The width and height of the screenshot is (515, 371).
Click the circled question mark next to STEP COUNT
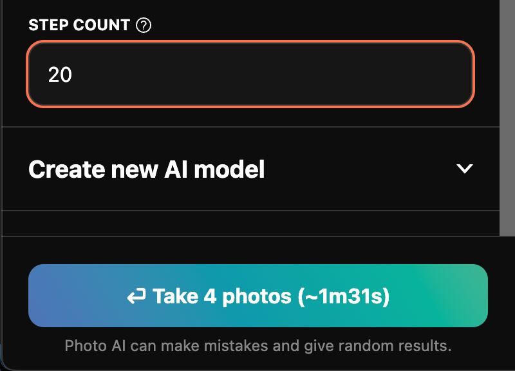click(144, 25)
